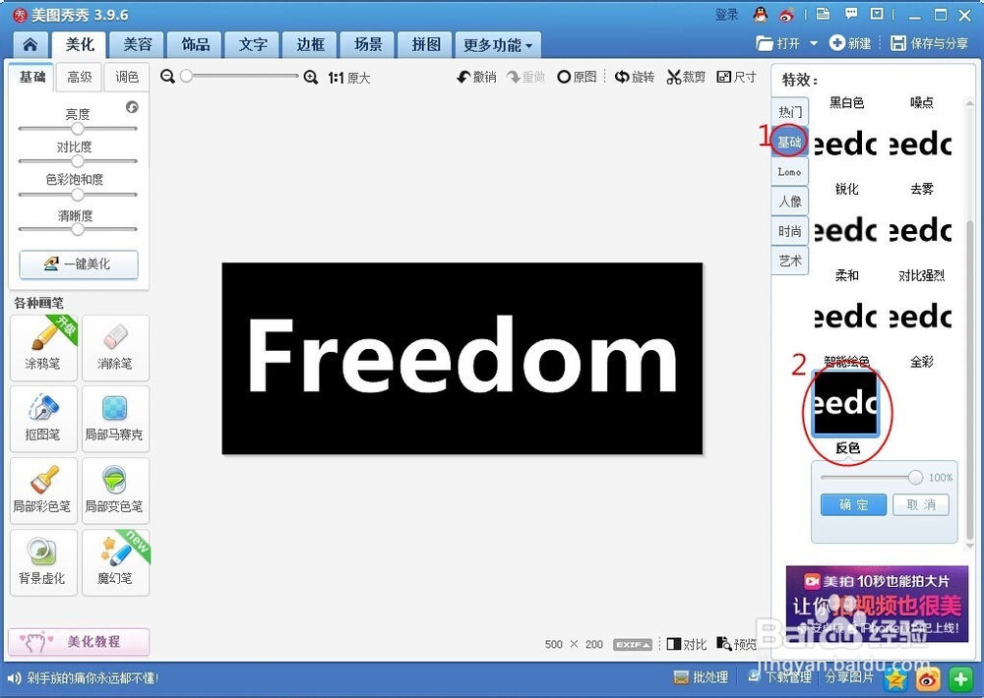Screen dimensions: 984x698
Task: Expand the 更多功能 menu
Action: coord(497,45)
